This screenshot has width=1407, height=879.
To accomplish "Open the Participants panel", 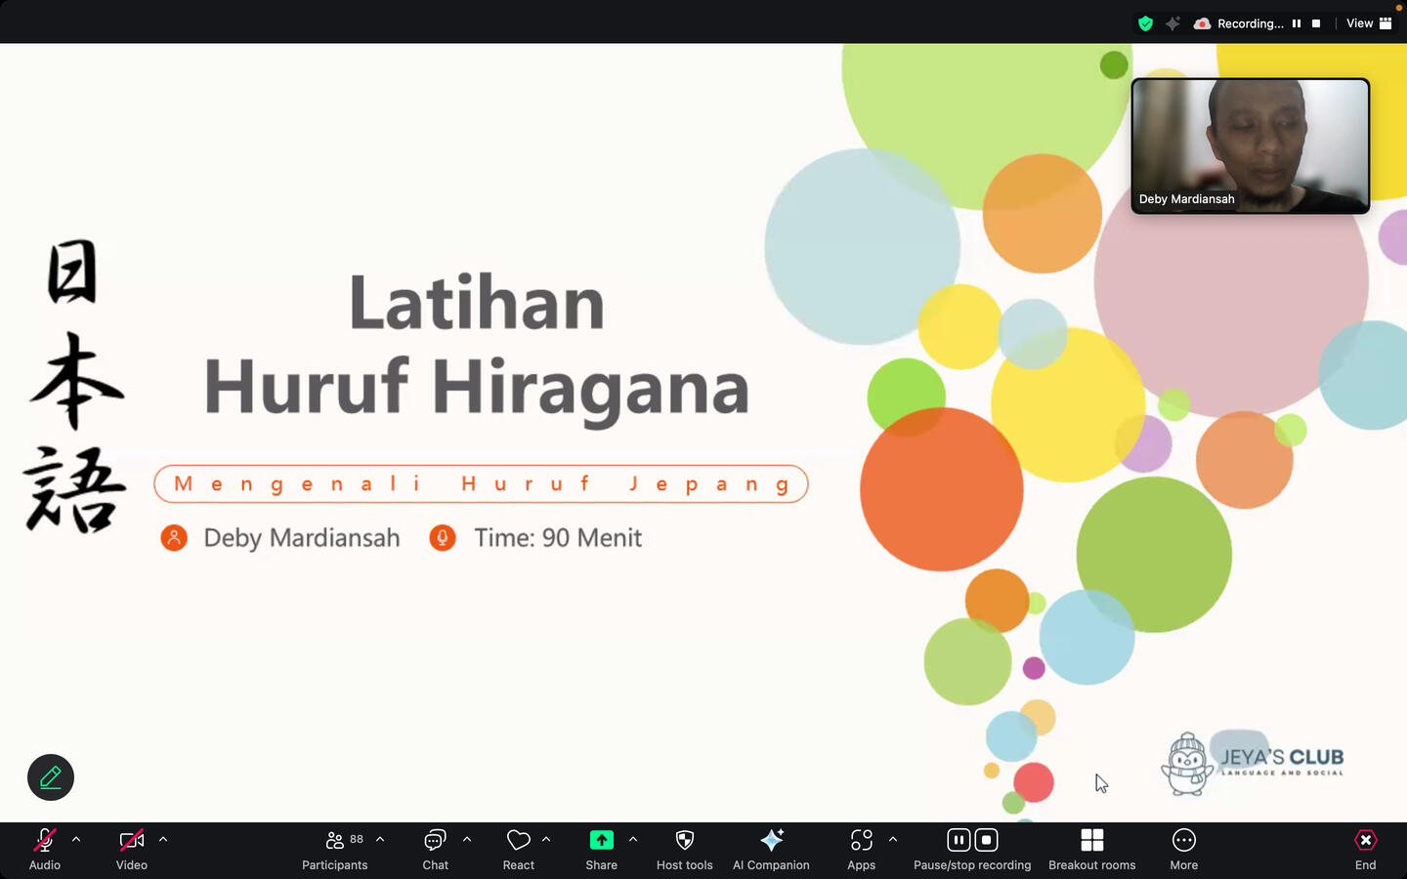I will 334,849.
